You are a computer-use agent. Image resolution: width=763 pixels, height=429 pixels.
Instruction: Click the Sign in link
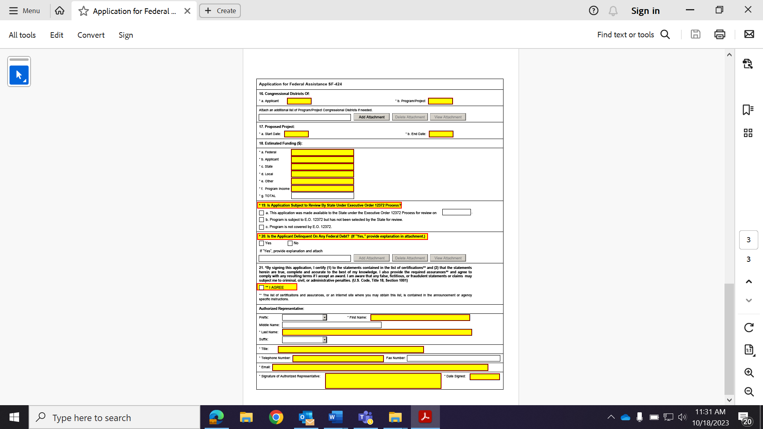pos(645,11)
